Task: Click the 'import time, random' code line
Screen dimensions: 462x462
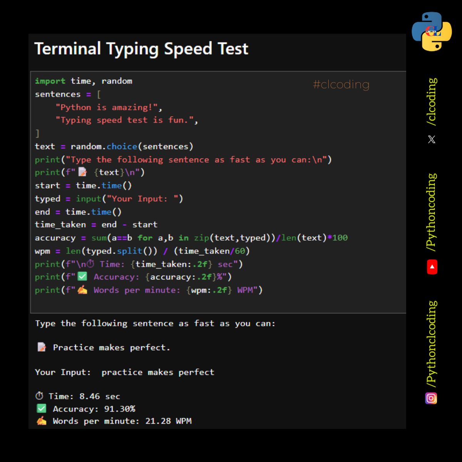Action: [x=84, y=81]
